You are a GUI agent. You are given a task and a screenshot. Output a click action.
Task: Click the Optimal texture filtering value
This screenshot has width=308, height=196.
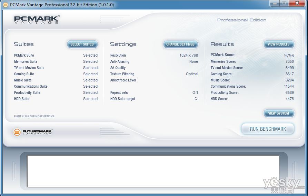(x=192, y=74)
